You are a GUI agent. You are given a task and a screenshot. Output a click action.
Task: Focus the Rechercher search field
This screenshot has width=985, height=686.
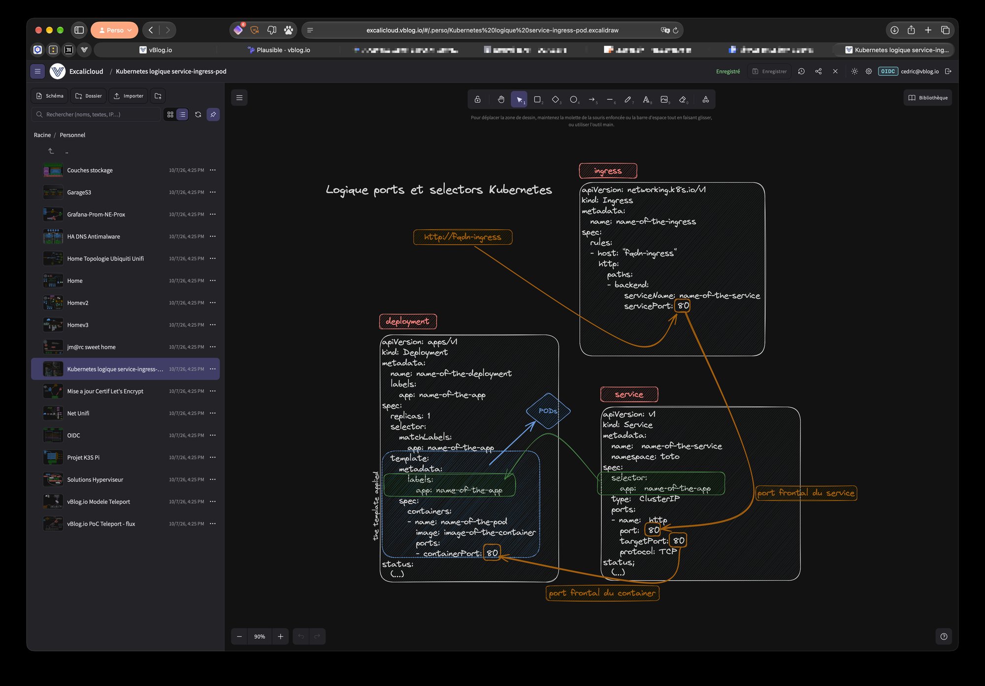click(96, 115)
